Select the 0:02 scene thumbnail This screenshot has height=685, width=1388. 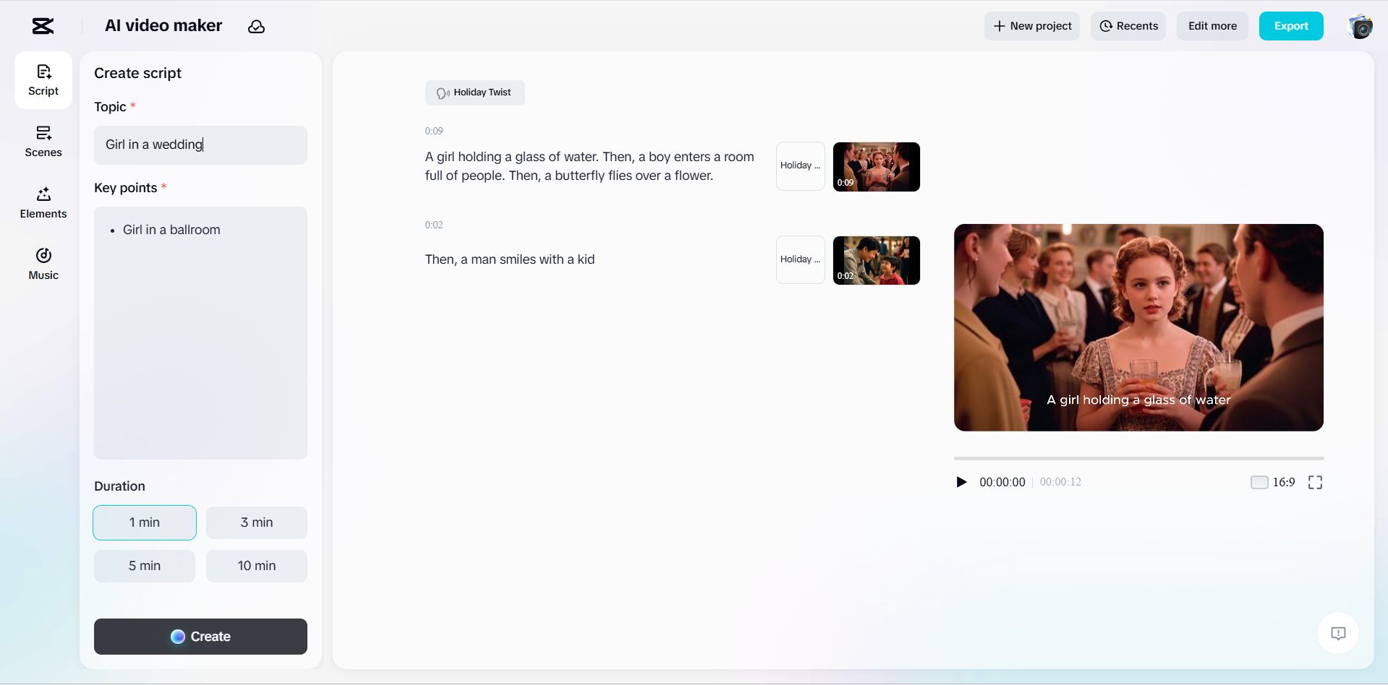[876, 259]
